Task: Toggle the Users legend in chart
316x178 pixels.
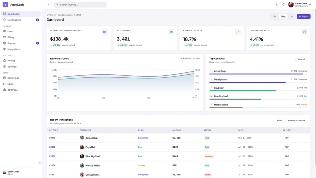Action: 197,58
